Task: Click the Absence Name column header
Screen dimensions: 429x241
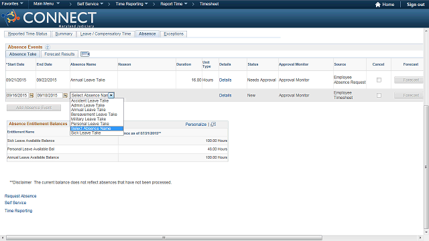Action: (83, 64)
